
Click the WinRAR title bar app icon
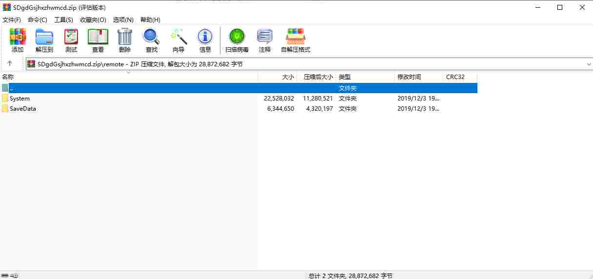(7, 7)
